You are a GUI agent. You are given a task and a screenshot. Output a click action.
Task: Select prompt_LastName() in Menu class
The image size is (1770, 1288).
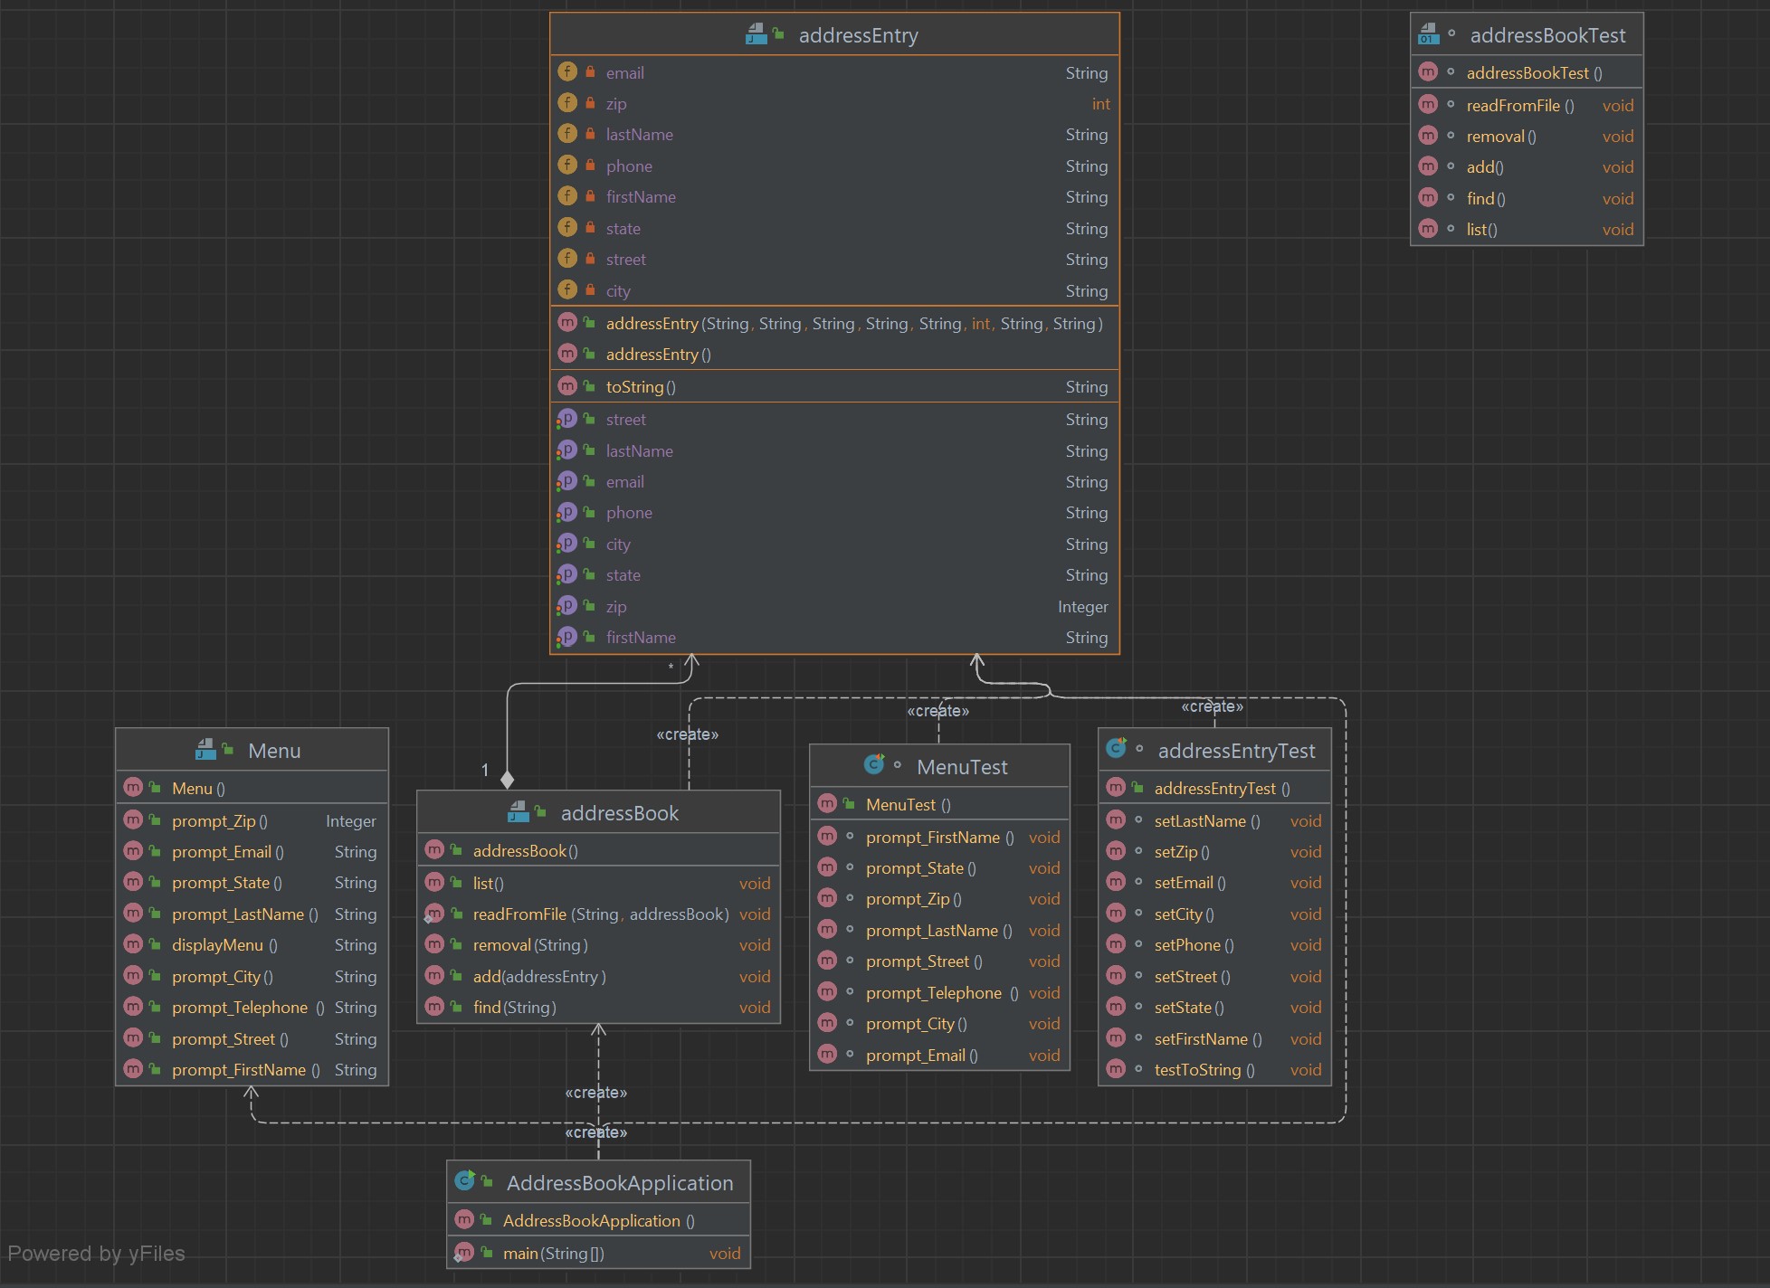click(x=252, y=914)
